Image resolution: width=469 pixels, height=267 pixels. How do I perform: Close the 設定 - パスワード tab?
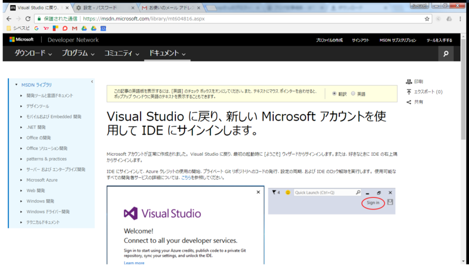(x=132, y=8)
